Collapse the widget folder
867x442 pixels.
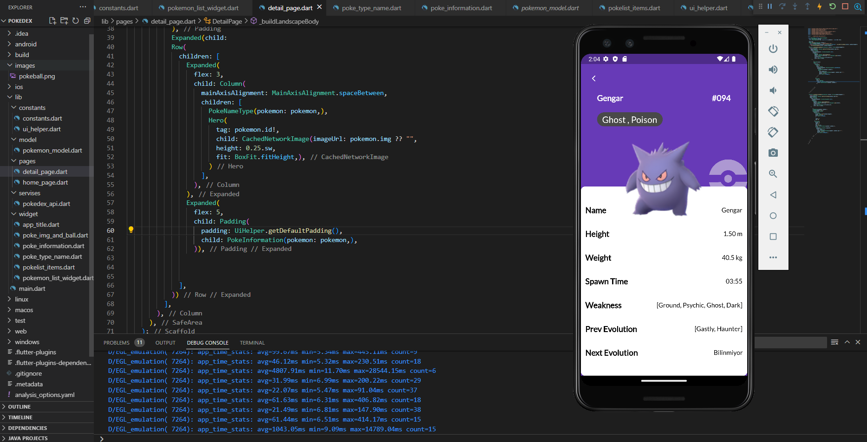28,214
